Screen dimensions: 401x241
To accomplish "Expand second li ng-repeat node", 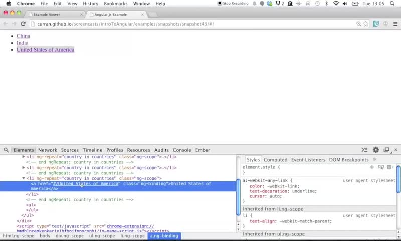I will point(24,168).
